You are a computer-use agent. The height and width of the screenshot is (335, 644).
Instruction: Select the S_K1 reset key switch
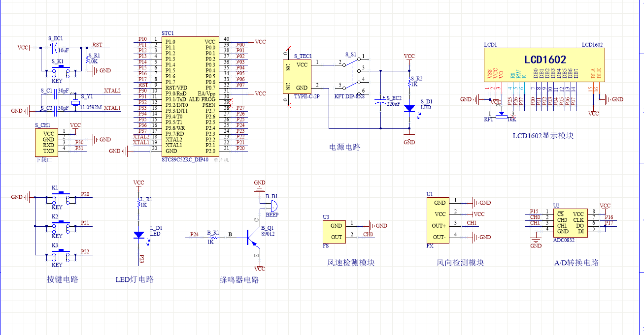point(61,73)
